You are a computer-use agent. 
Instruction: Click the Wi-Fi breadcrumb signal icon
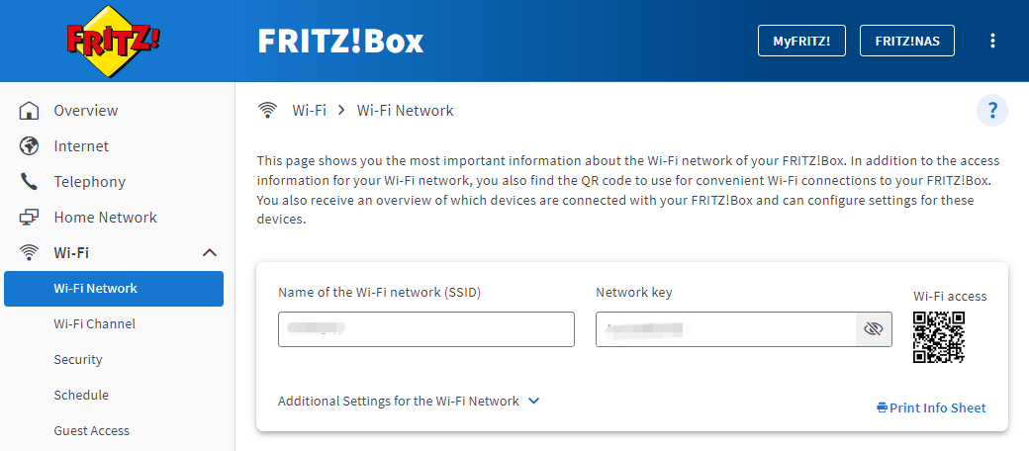[267, 111]
